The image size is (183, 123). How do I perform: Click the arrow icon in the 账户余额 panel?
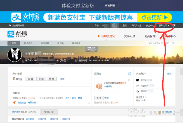pyautogui.click(x=89, y=83)
